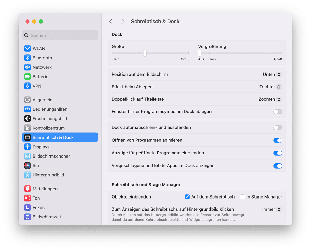The width and height of the screenshot is (311, 250).
Task: Click the Bildschirmzeit hourglass icon
Action: (27, 217)
